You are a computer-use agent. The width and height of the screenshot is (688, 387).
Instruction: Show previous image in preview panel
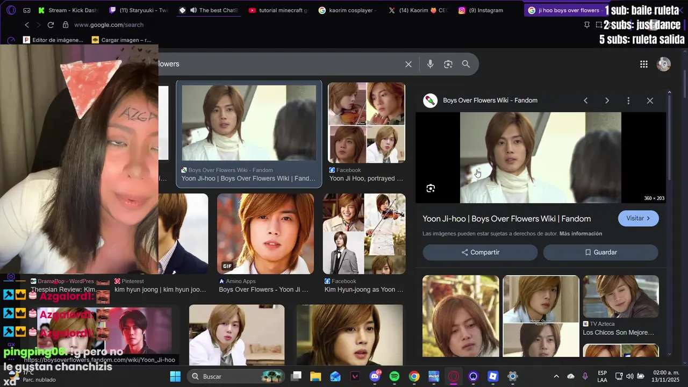click(x=586, y=101)
